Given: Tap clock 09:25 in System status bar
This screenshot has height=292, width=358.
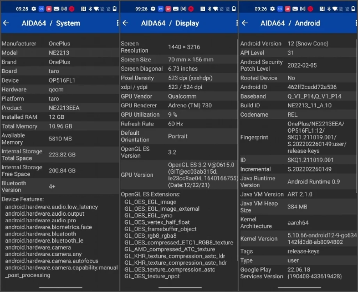Looking at the screenshot, I should [22, 9].
